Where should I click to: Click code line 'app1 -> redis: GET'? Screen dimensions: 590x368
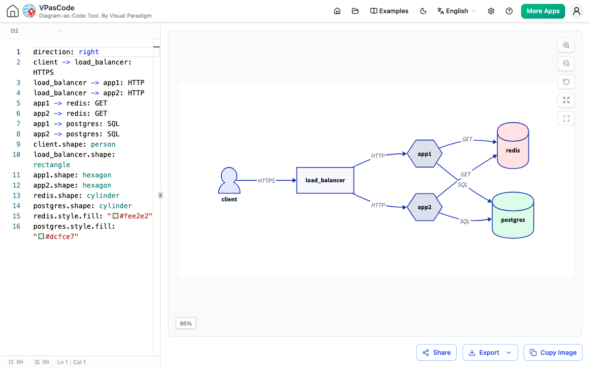[x=70, y=103]
